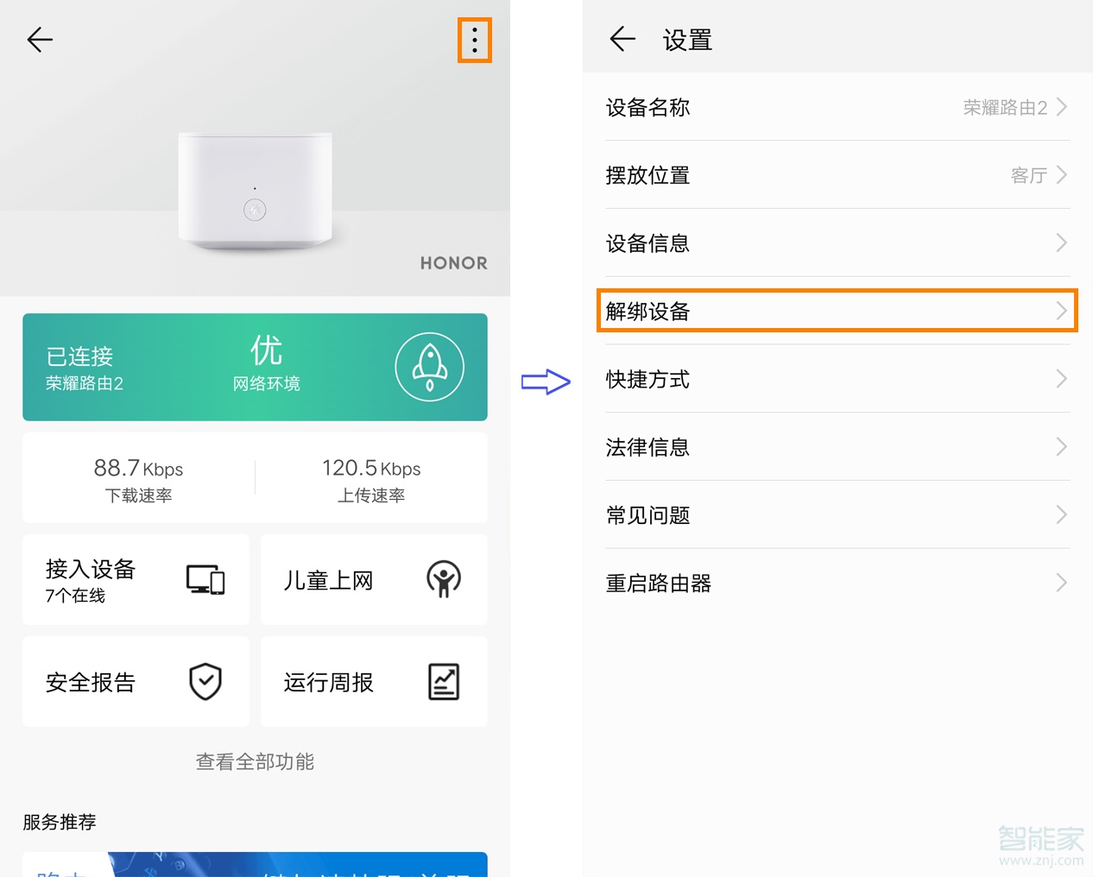
Task: Tap the security report shield icon
Action: click(x=205, y=682)
